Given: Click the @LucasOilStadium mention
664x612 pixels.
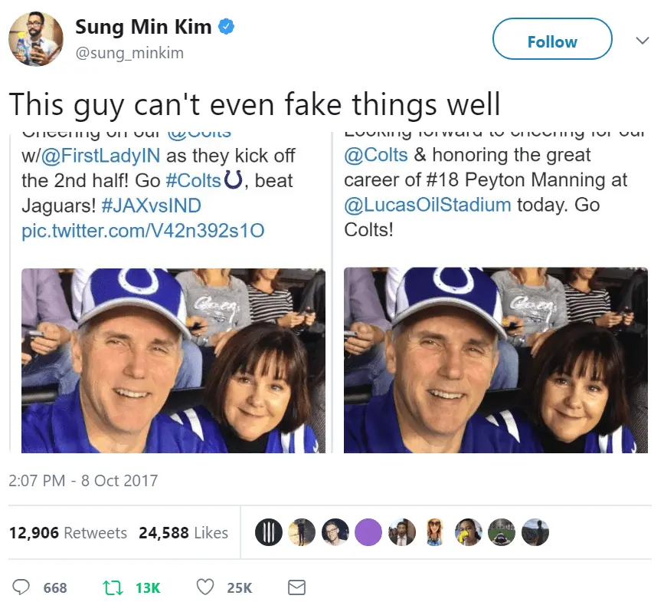Looking at the screenshot, I should pos(428,205).
